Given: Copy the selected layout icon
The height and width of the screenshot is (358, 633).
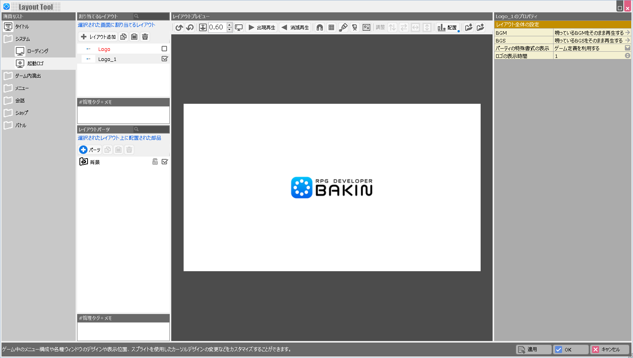Looking at the screenshot, I should point(123,37).
